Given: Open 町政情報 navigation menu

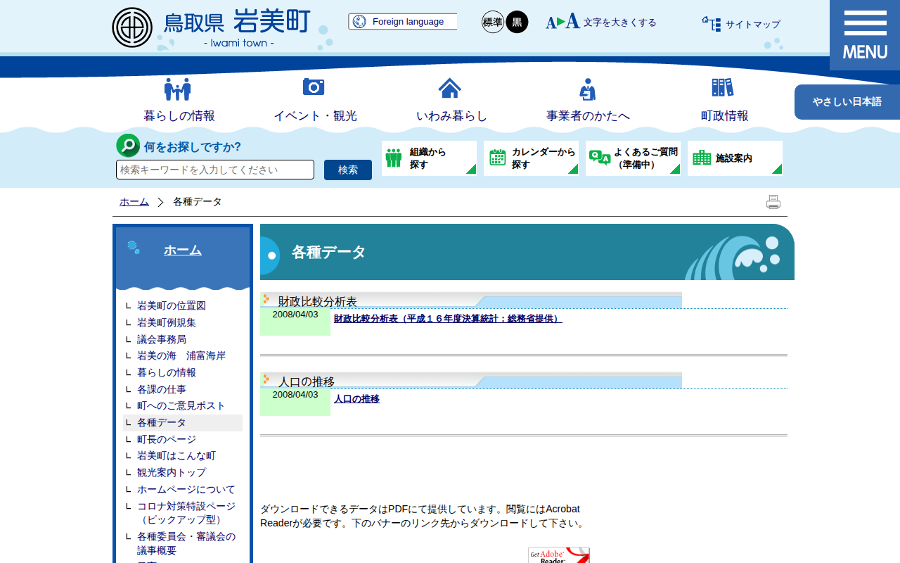Looking at the screenshot, I should (x=724, y=115).
